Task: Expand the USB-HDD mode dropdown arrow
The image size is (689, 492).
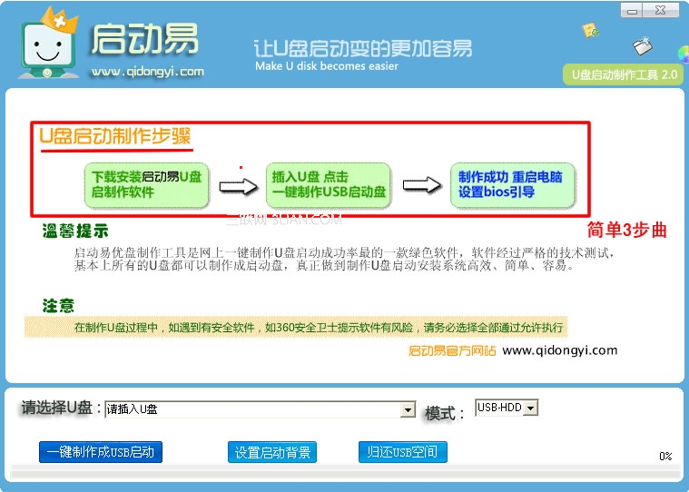Action: pyautogui.click(x=531, y=408)
